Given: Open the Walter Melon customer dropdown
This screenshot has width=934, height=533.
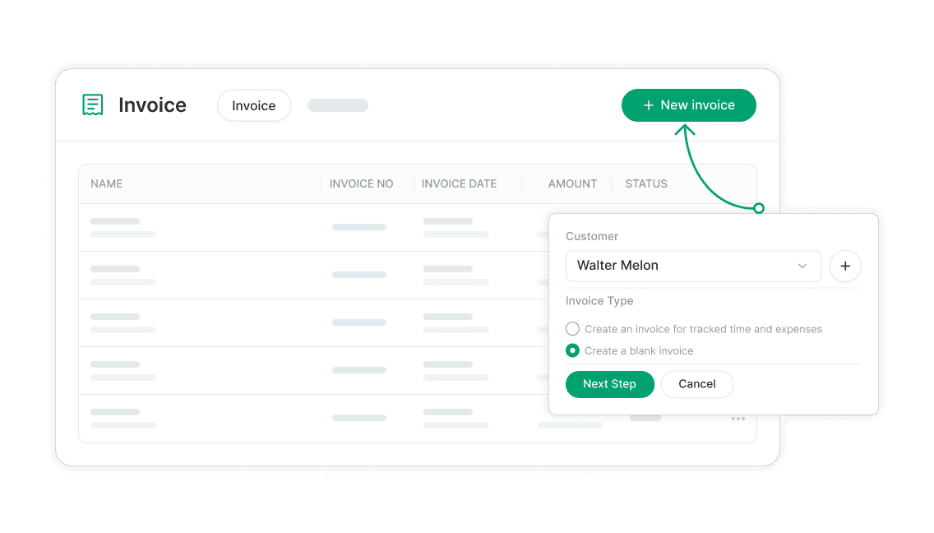Looking at the screenshot, I should click(693, 266).
